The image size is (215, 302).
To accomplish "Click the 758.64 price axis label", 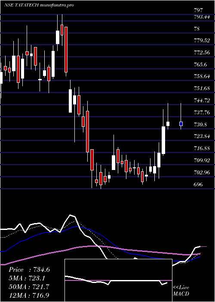I will pyautogui.click(x=202, y=76).
